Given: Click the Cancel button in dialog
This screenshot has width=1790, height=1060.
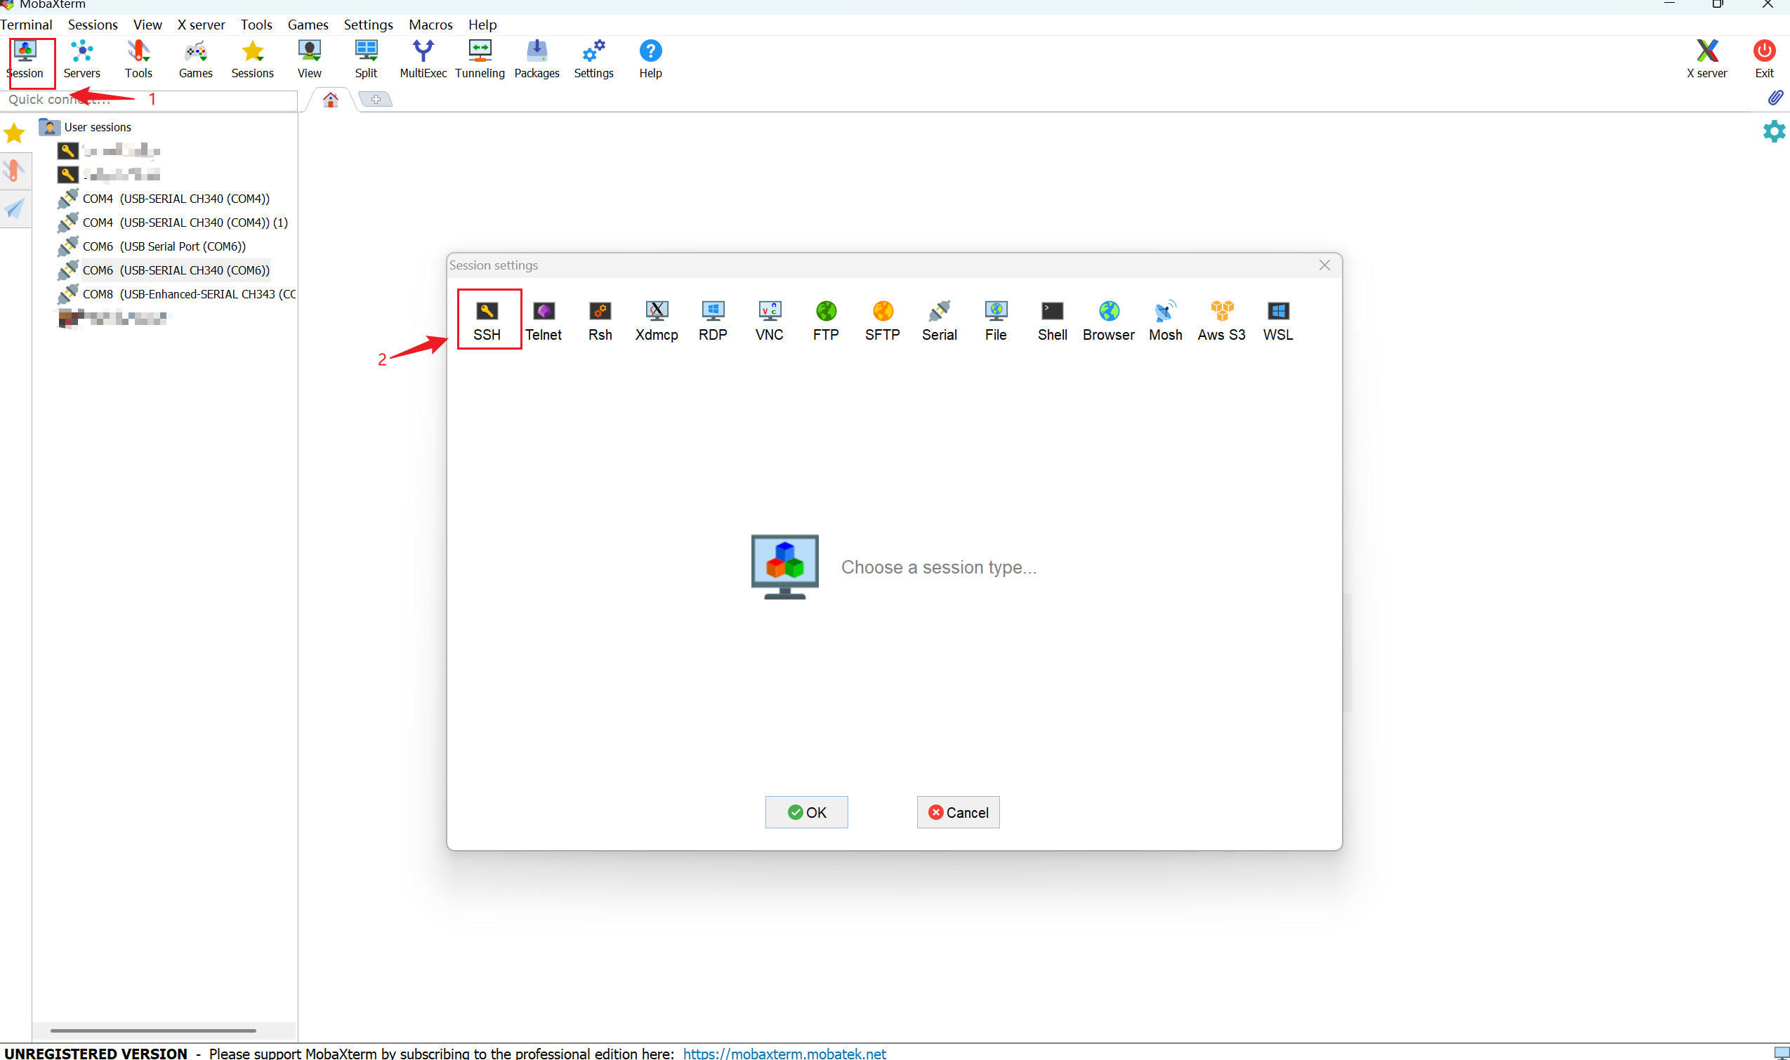Looking at the screenshot, I should (x=958, y=812).
